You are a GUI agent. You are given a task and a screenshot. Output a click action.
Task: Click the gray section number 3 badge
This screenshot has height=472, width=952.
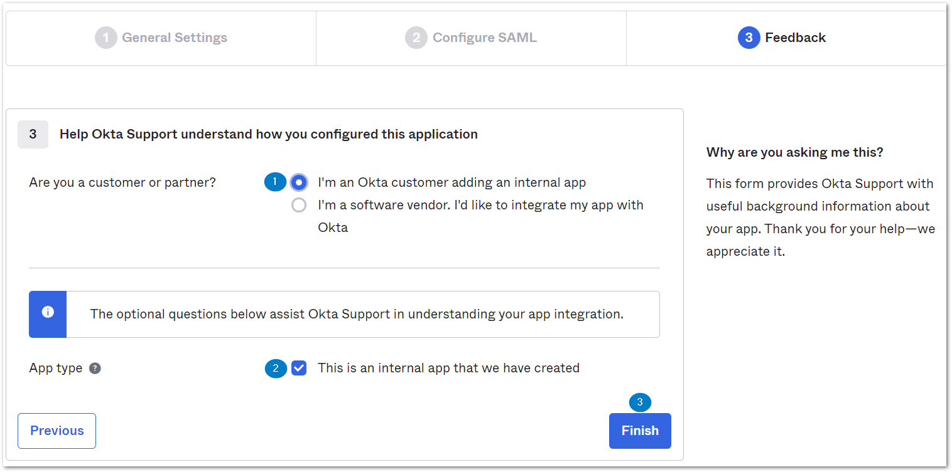(33, 134)
